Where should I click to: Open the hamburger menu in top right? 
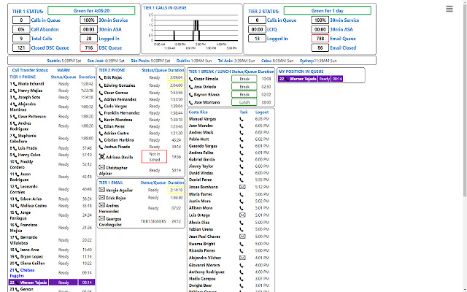click(x=449, y=9)
